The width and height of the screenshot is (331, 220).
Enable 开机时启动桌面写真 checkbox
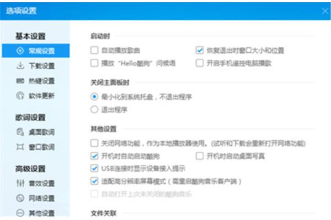200,156
